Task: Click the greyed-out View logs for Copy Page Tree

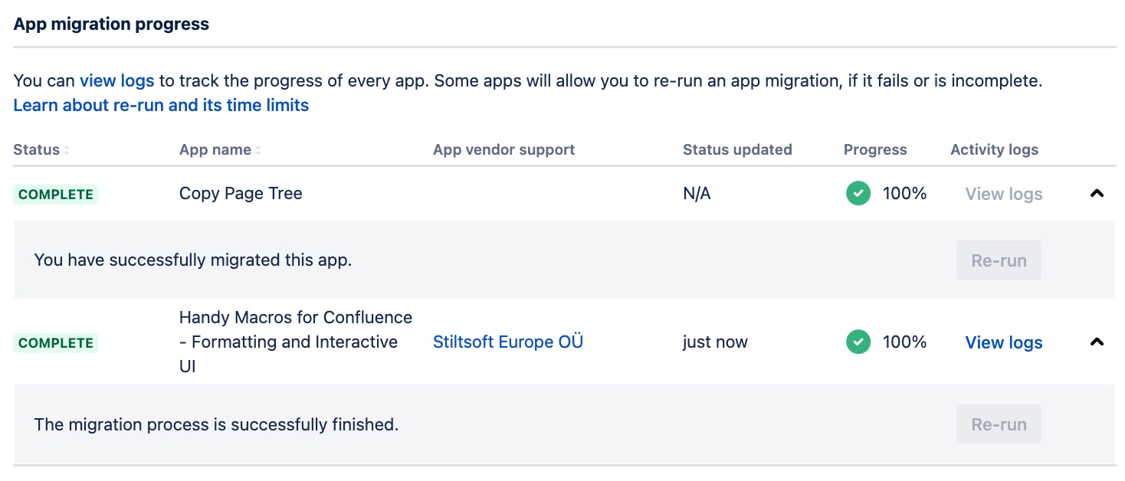Action: click(x=1004, y=194)
